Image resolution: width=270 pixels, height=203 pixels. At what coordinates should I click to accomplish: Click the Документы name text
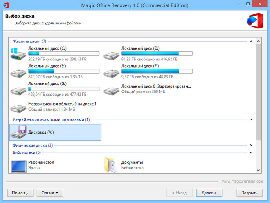coord(132,162)
